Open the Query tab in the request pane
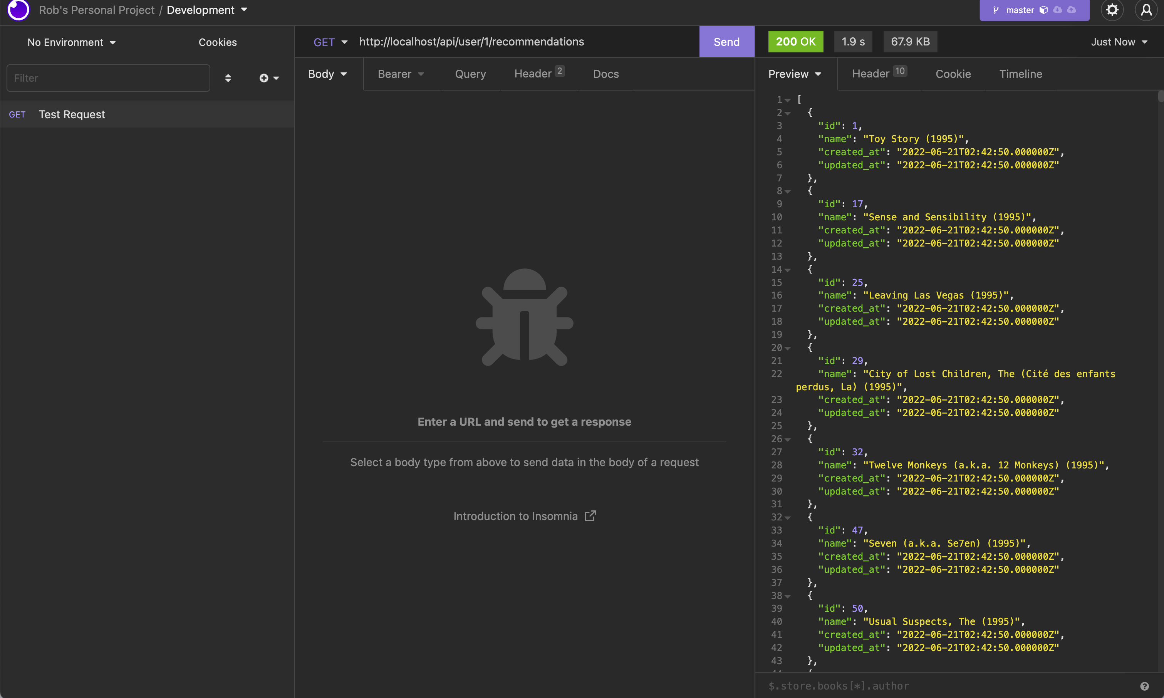Viewport: 1164px width, 698px height. tap(470, 74)
